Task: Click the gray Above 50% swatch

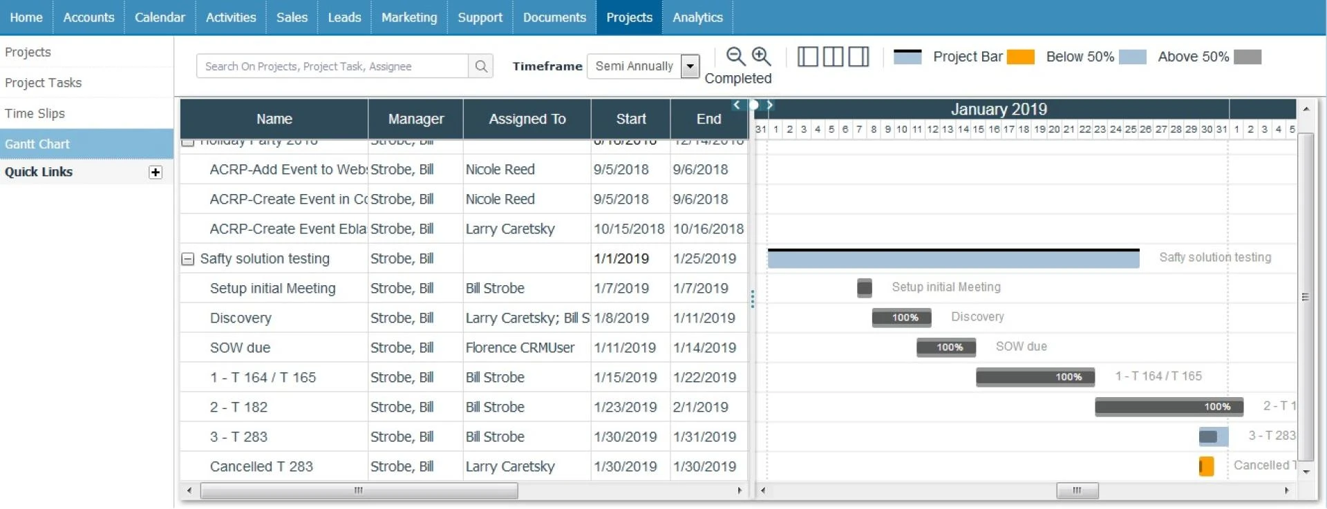Action: click(1247, 57)
